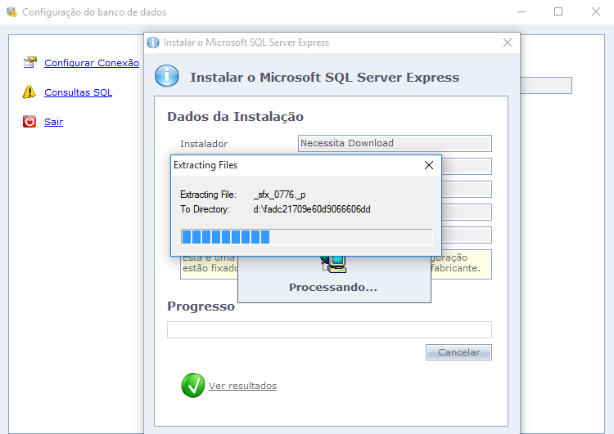Open the Ver resultados link
The width and height of the screenshot is (614, 434).
(x=242, y=386)
